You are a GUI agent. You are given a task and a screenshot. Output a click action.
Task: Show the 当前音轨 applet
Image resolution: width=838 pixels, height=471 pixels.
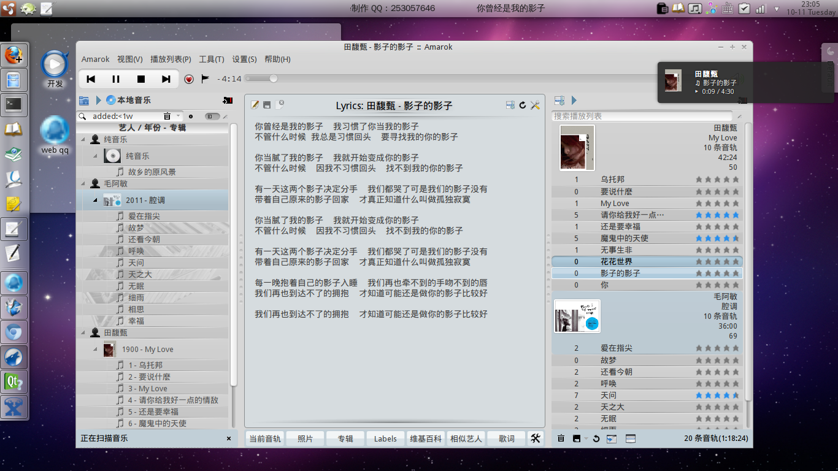tap(265, 438)
